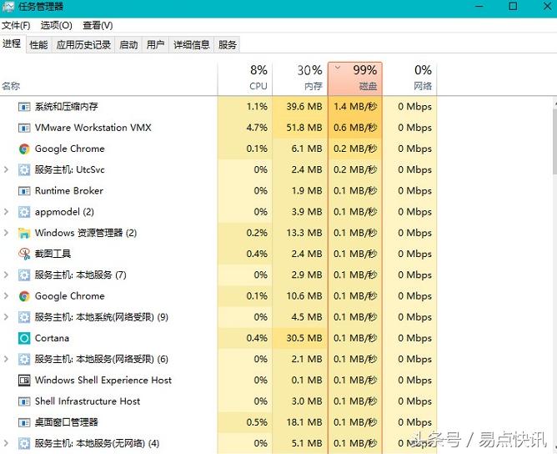Sort by the 0% 网络 column header
The width and height of the screenshot is (557, 454).
click(x=409, y=79)
